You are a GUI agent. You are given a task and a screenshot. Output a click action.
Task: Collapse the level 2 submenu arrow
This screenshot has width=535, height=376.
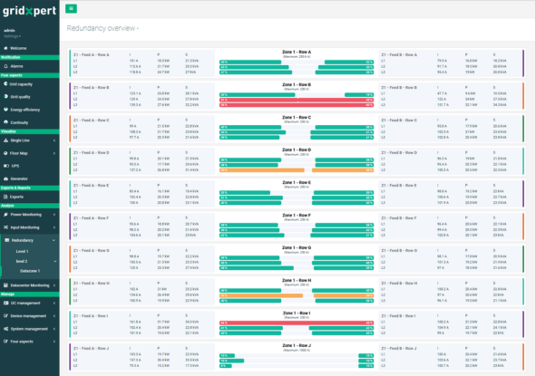click(55, 262)
